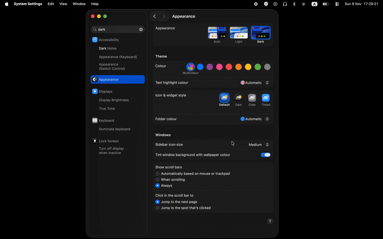
Task: Select Jump to the spot that's clicked
Action: tap(157, 208)
